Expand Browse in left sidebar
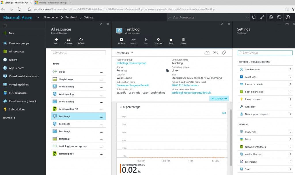Screen dimensions: 295x175 (9, 118)
